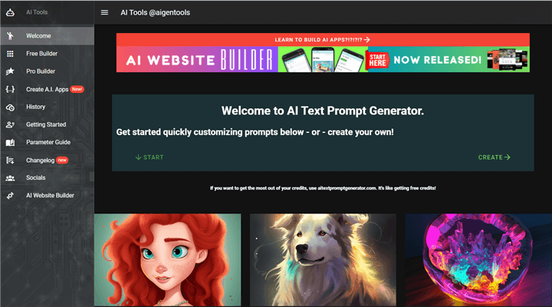Open the History clock icon
Viewport: 552px width, 307px height.
[10, 107]
